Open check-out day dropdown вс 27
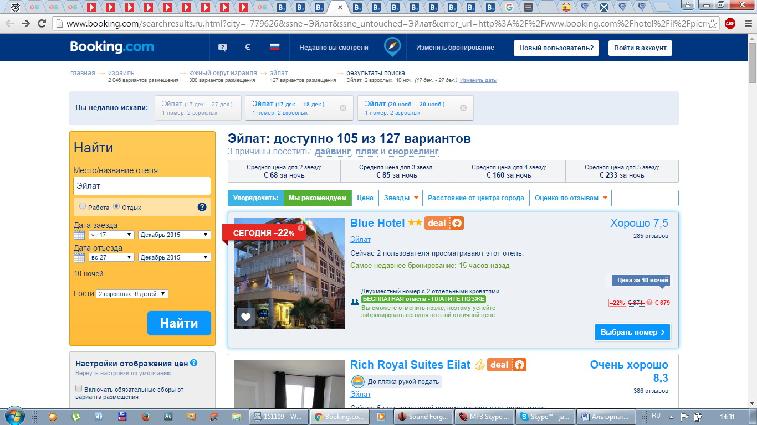Image resolution: width=757 pixels, height=425 pixels. (111, 257)
